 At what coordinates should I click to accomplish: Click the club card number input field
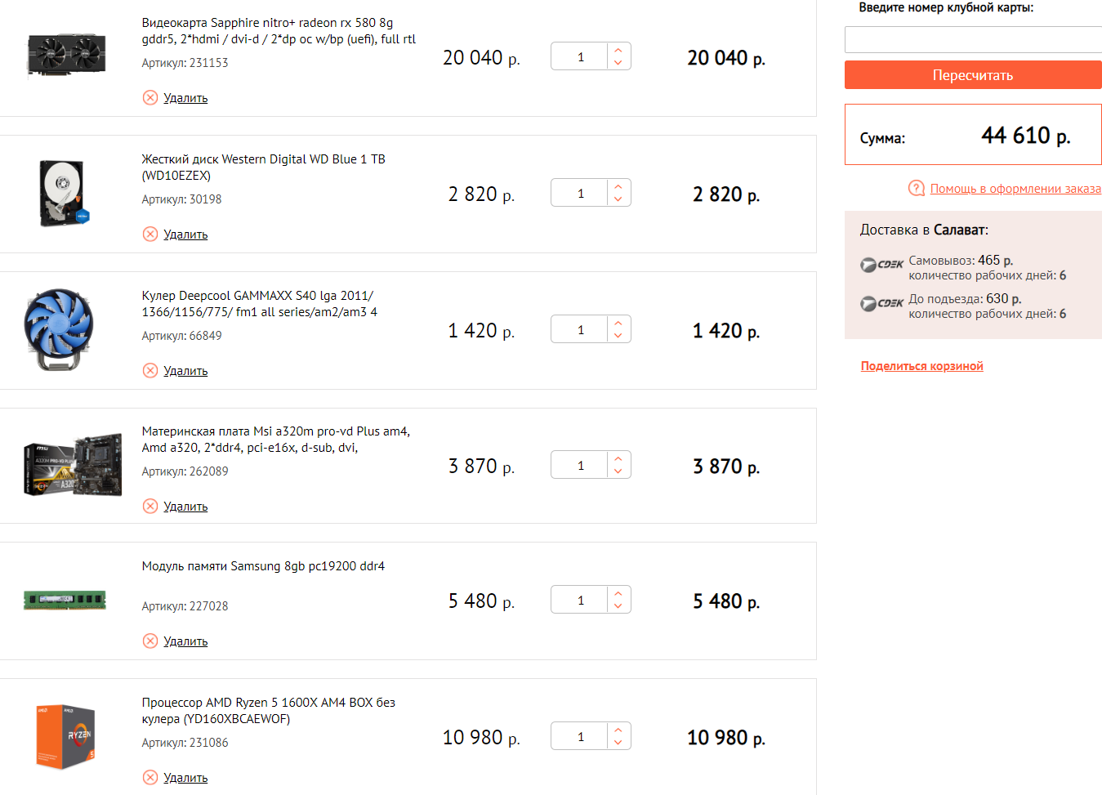click(x=972, y=40)
